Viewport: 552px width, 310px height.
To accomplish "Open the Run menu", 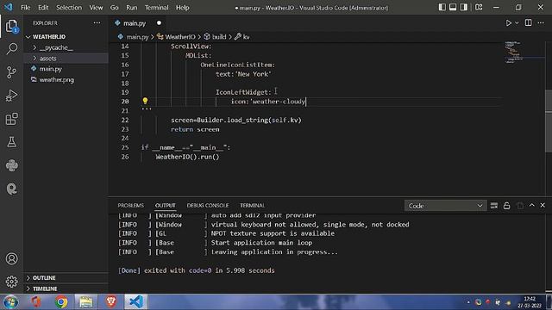I will tap(132, 8).
